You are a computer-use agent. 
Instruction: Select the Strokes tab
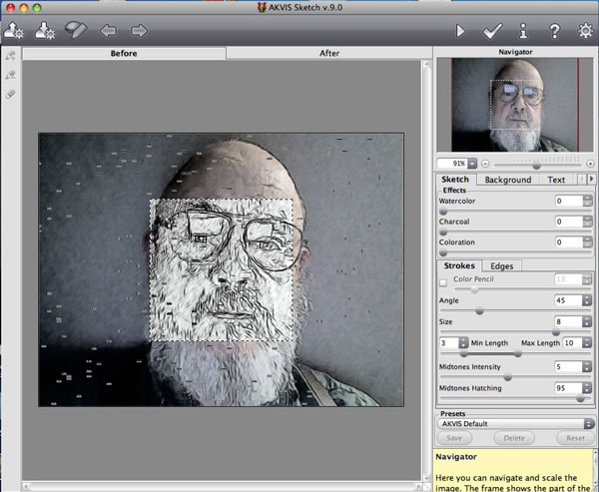pyautogui.click(x=459, y=265)
